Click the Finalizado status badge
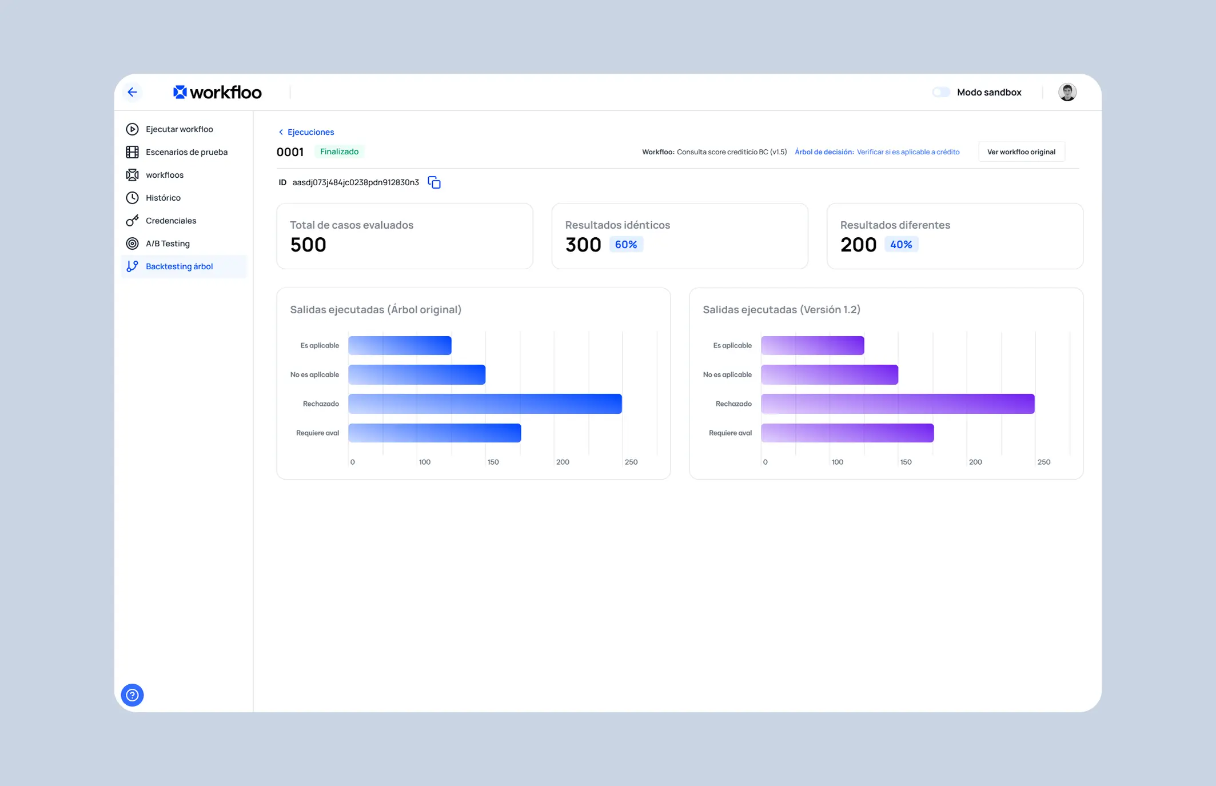This screenshot has height=786, width=1216. tap(339, 151)
